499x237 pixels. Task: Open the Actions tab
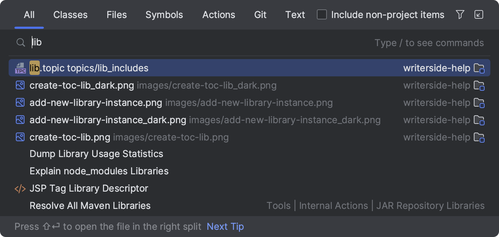click(x=219, y=15)
